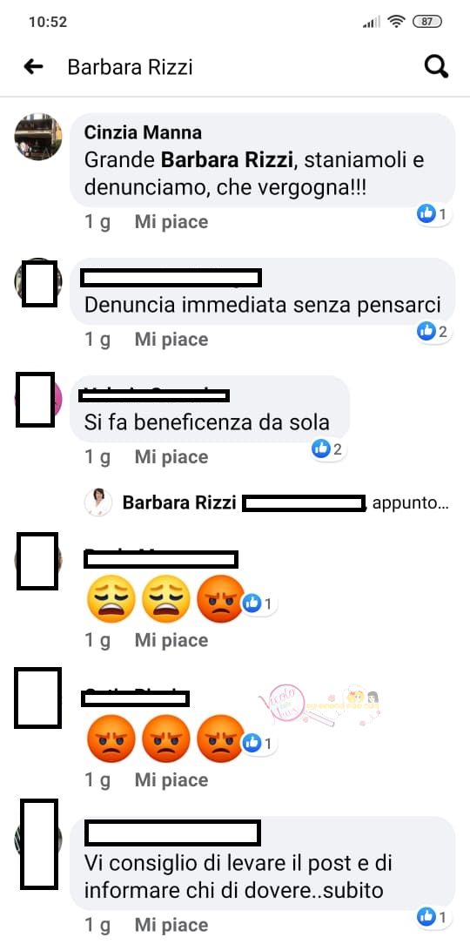470x944 pixels.
Task: Toggle Mi piace under 'Si fa beneficenza da sola'
Action: pos(171,457)
